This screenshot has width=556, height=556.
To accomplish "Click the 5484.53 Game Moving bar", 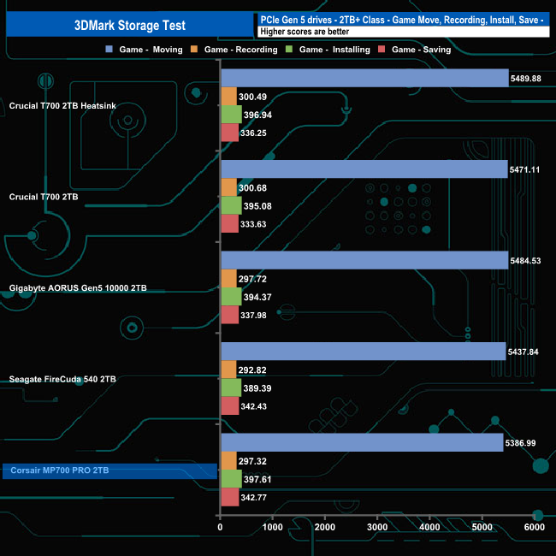I will [365, 260].
